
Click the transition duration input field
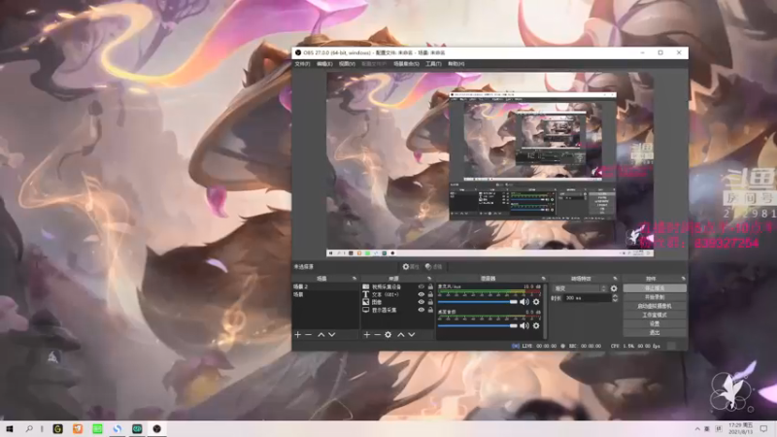[x=588, y=298]
